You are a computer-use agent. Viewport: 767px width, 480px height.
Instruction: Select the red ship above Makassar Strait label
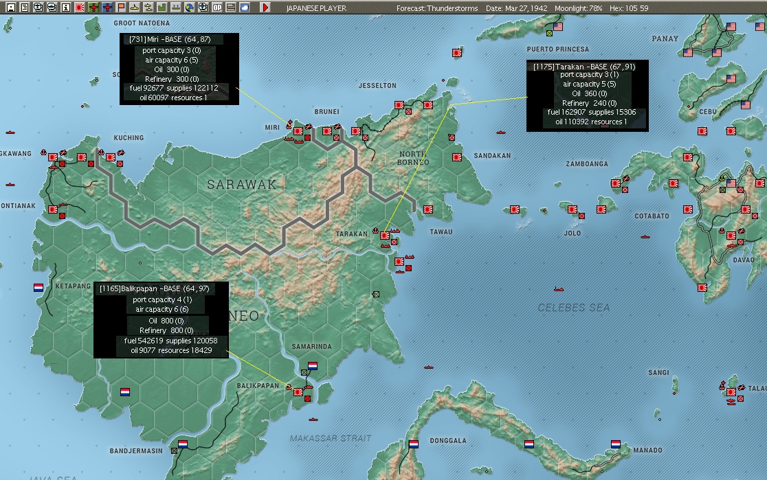[x=313, y=420]
